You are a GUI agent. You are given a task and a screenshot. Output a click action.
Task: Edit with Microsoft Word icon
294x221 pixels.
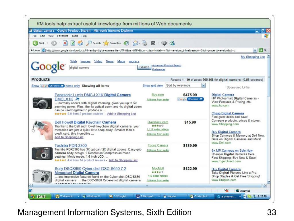(153, 43)
